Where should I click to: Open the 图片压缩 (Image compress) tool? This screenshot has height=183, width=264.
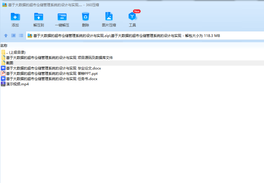point(109,16)
